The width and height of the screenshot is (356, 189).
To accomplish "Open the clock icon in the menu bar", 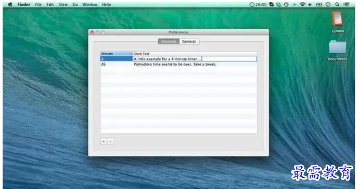I will tap(328, 4).
